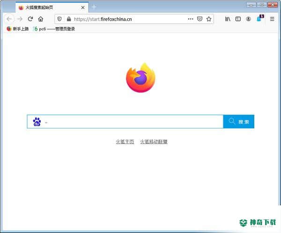Minimize the Firefox window
The image size is (281, 233).
251,5
